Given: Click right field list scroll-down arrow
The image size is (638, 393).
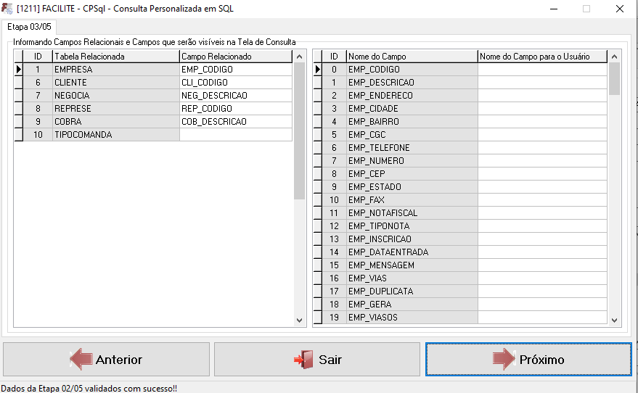Looking at the screenshot, I should (x=614, y=320).
